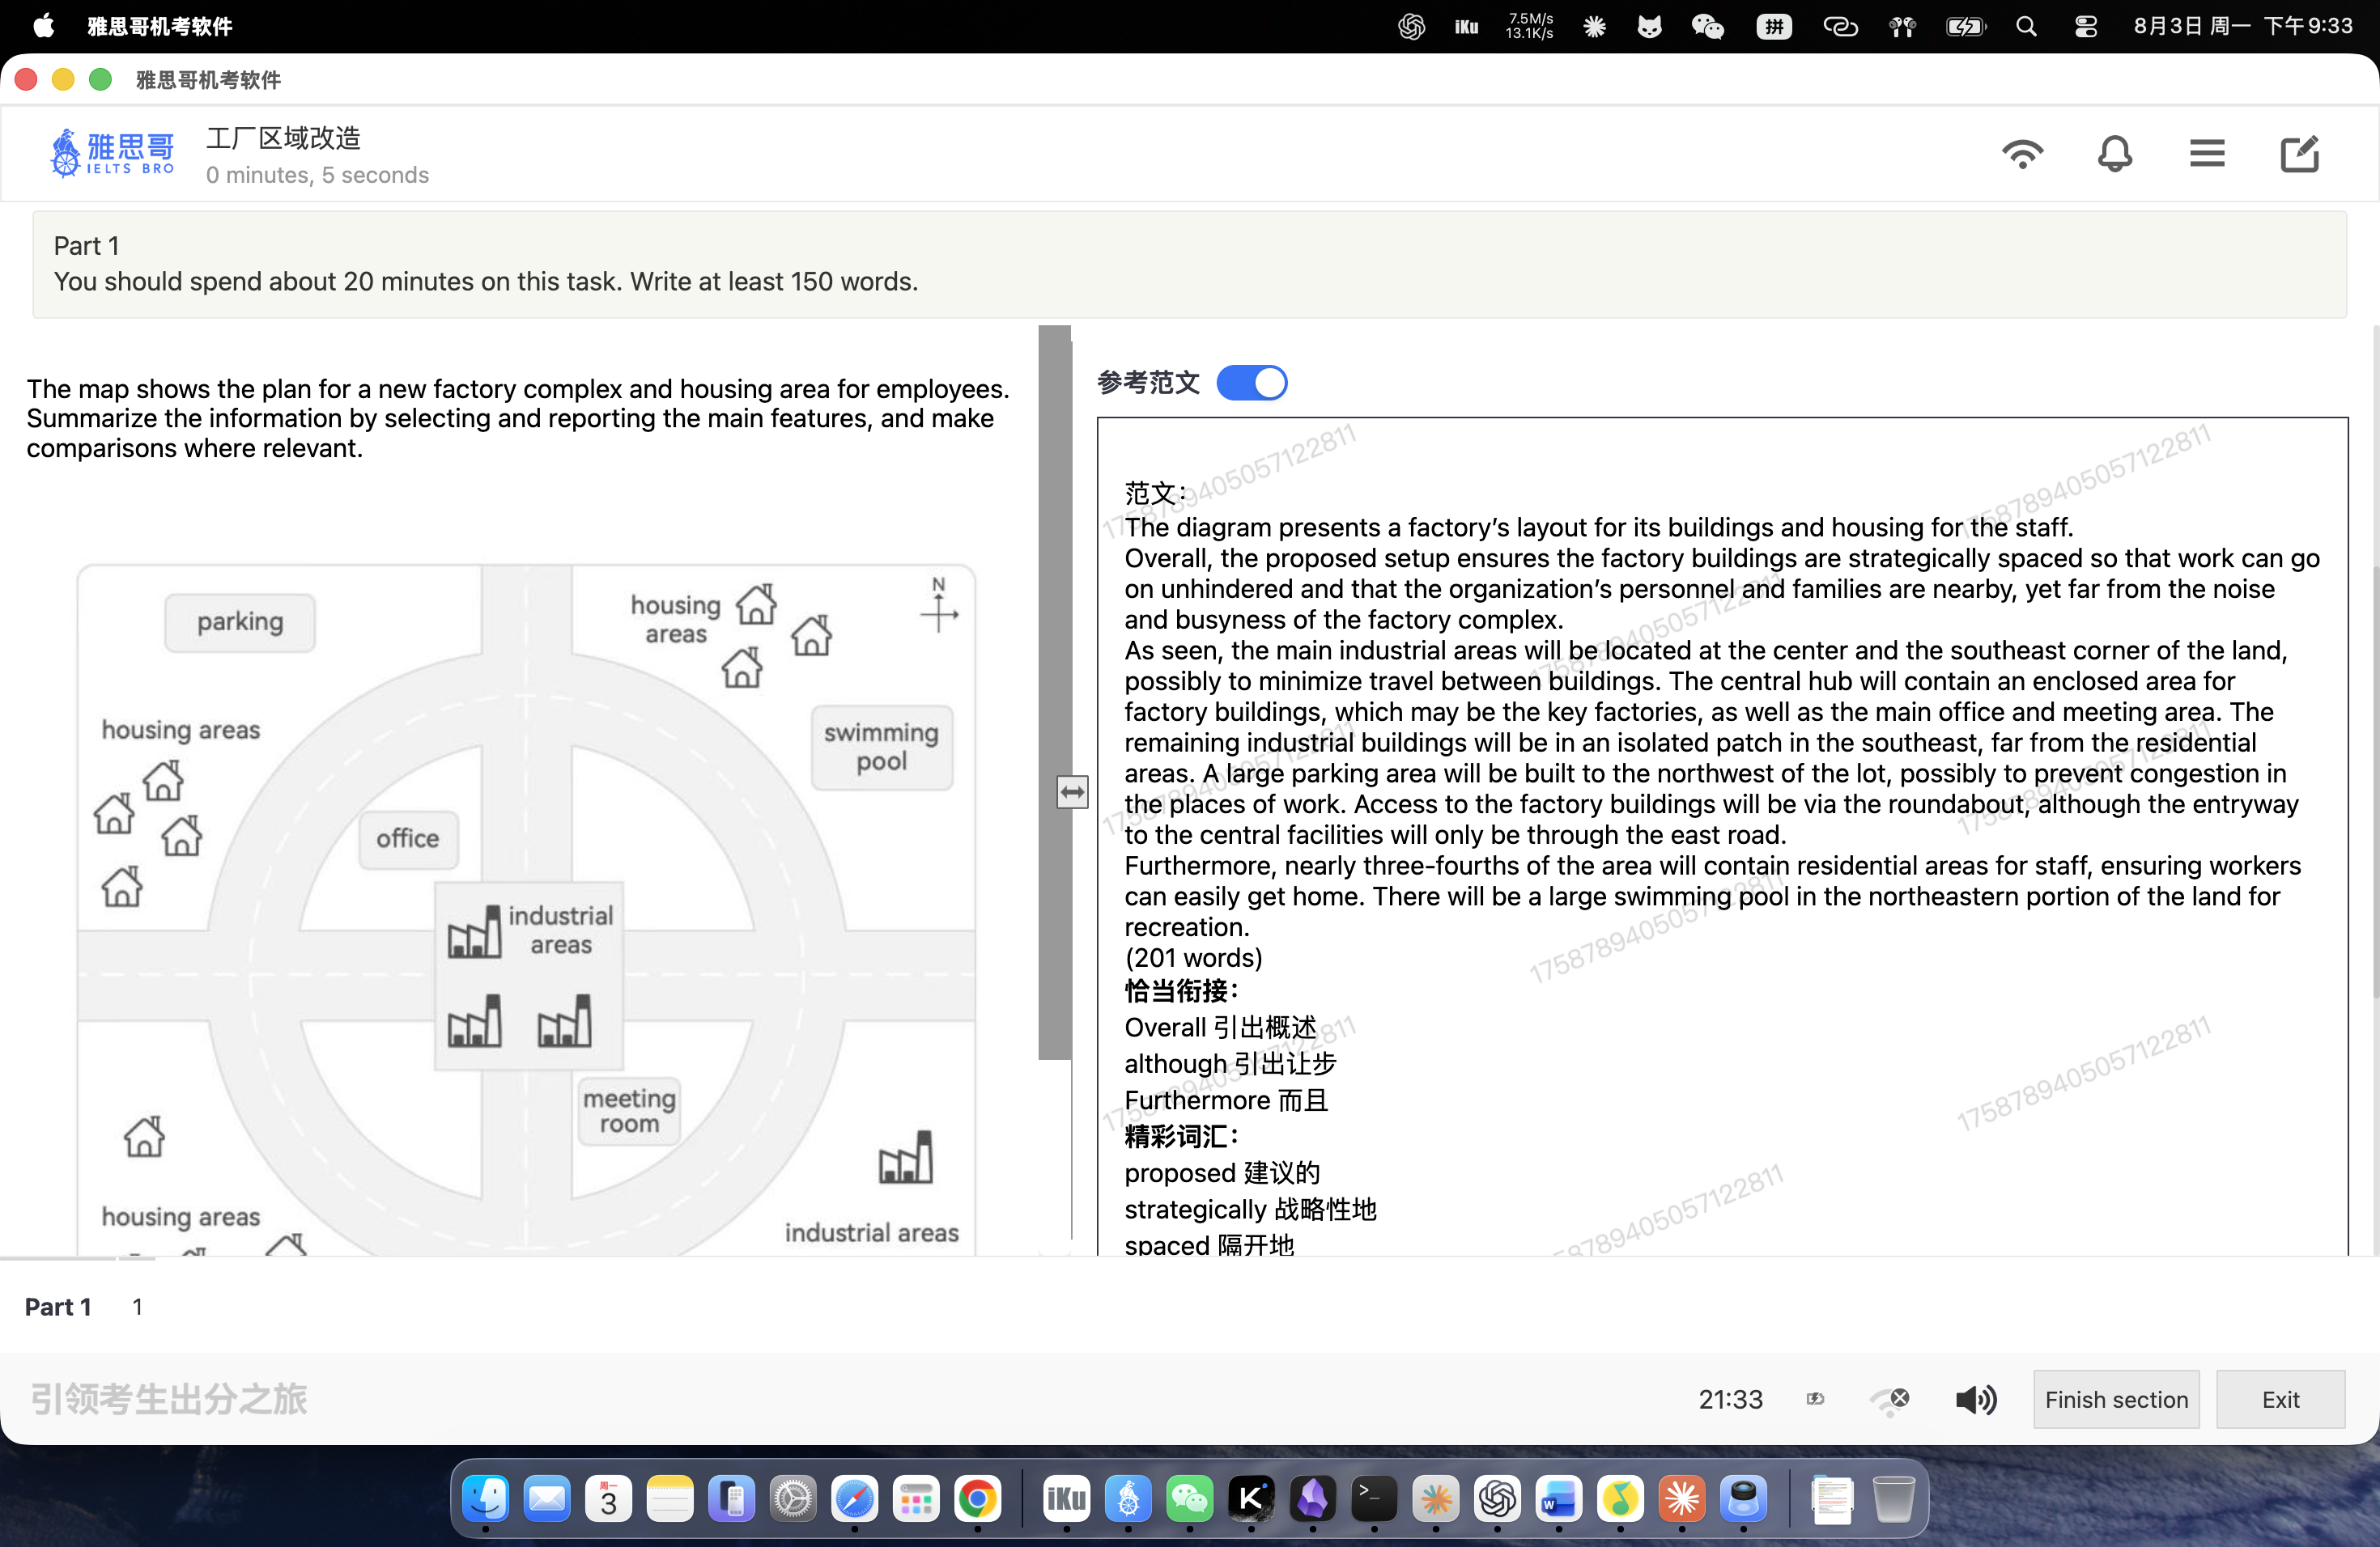Click the date and time in the menu bar
The image size is (2380, 1547).
tap(2243, 26)
